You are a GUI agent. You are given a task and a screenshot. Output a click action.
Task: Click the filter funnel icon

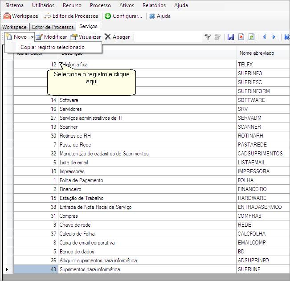[208, 37]
